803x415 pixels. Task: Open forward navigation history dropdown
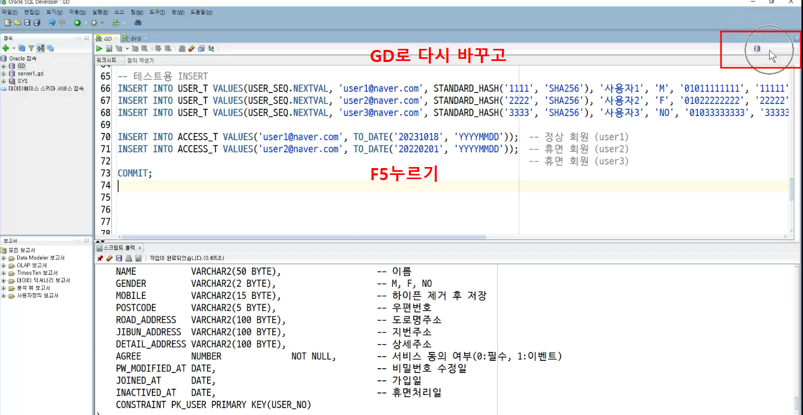(x=102, y=23)
